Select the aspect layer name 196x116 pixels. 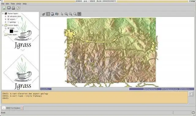point(13,19)
